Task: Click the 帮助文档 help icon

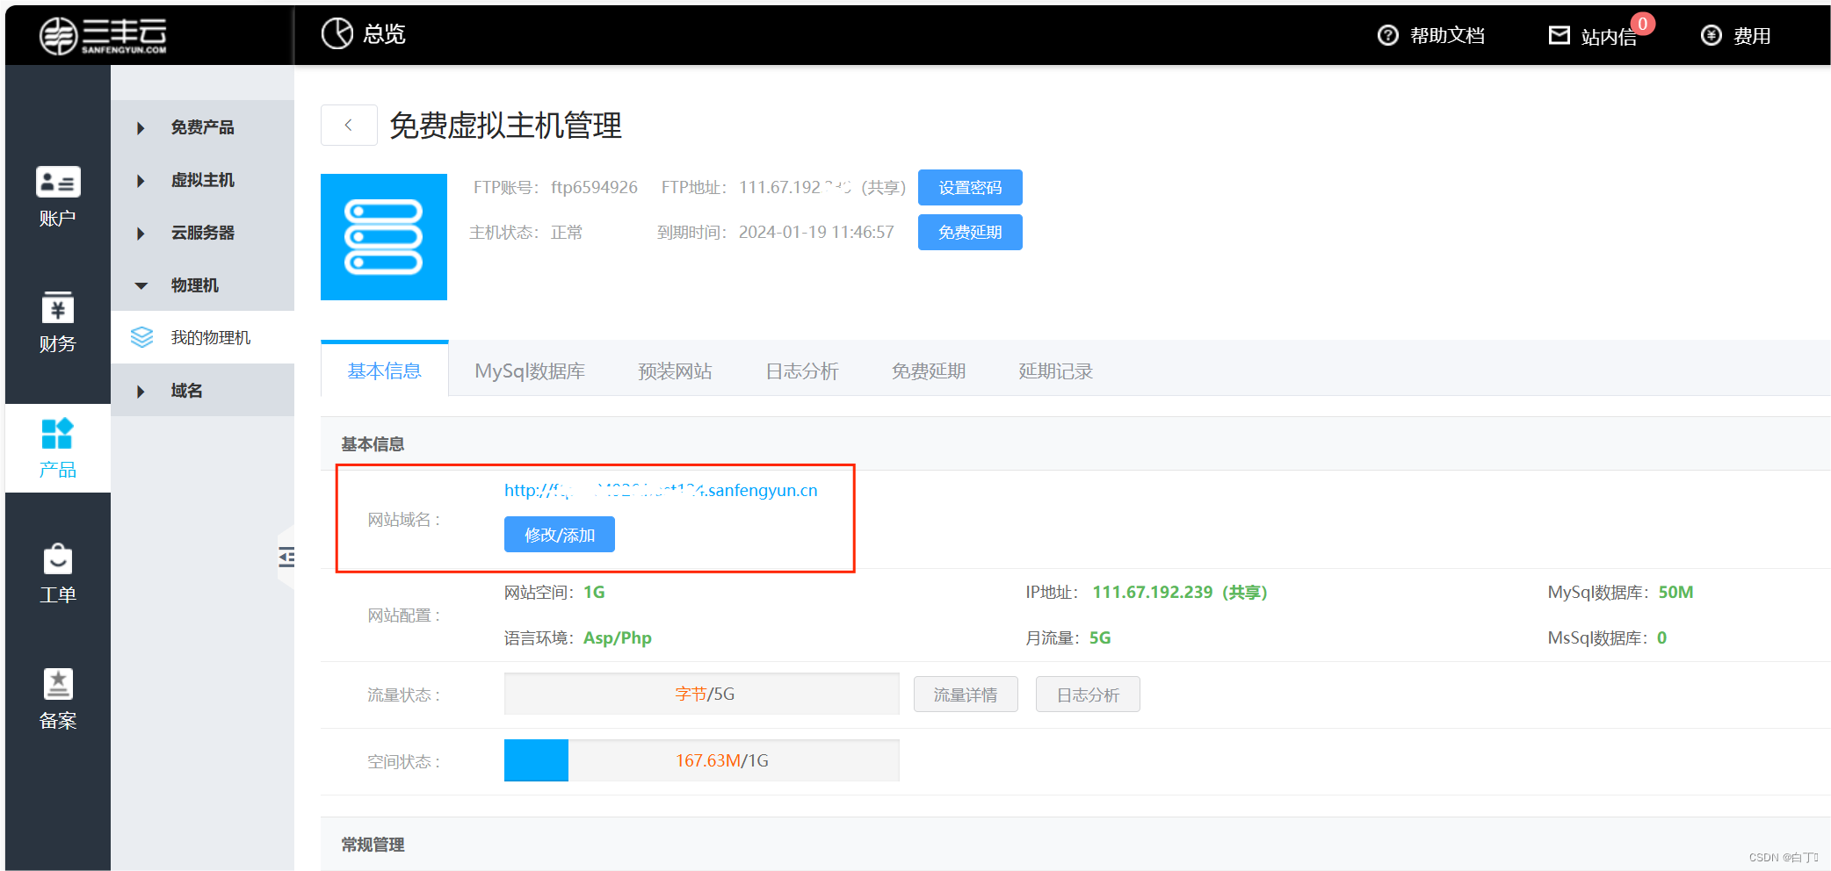Action: pyautogui.click(x=1388, y=35)
